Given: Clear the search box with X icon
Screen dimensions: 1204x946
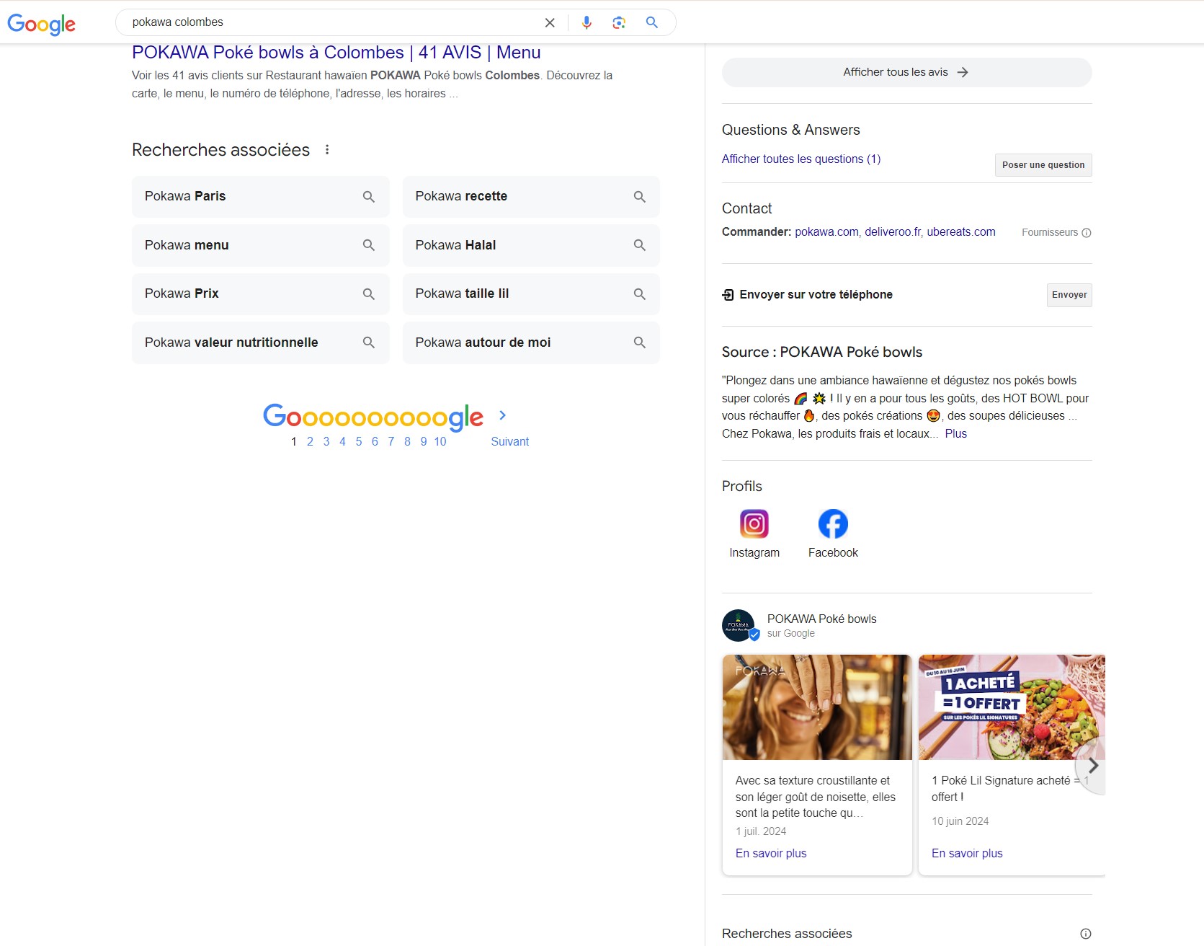Looking at the screenshot, I should 550,22.
